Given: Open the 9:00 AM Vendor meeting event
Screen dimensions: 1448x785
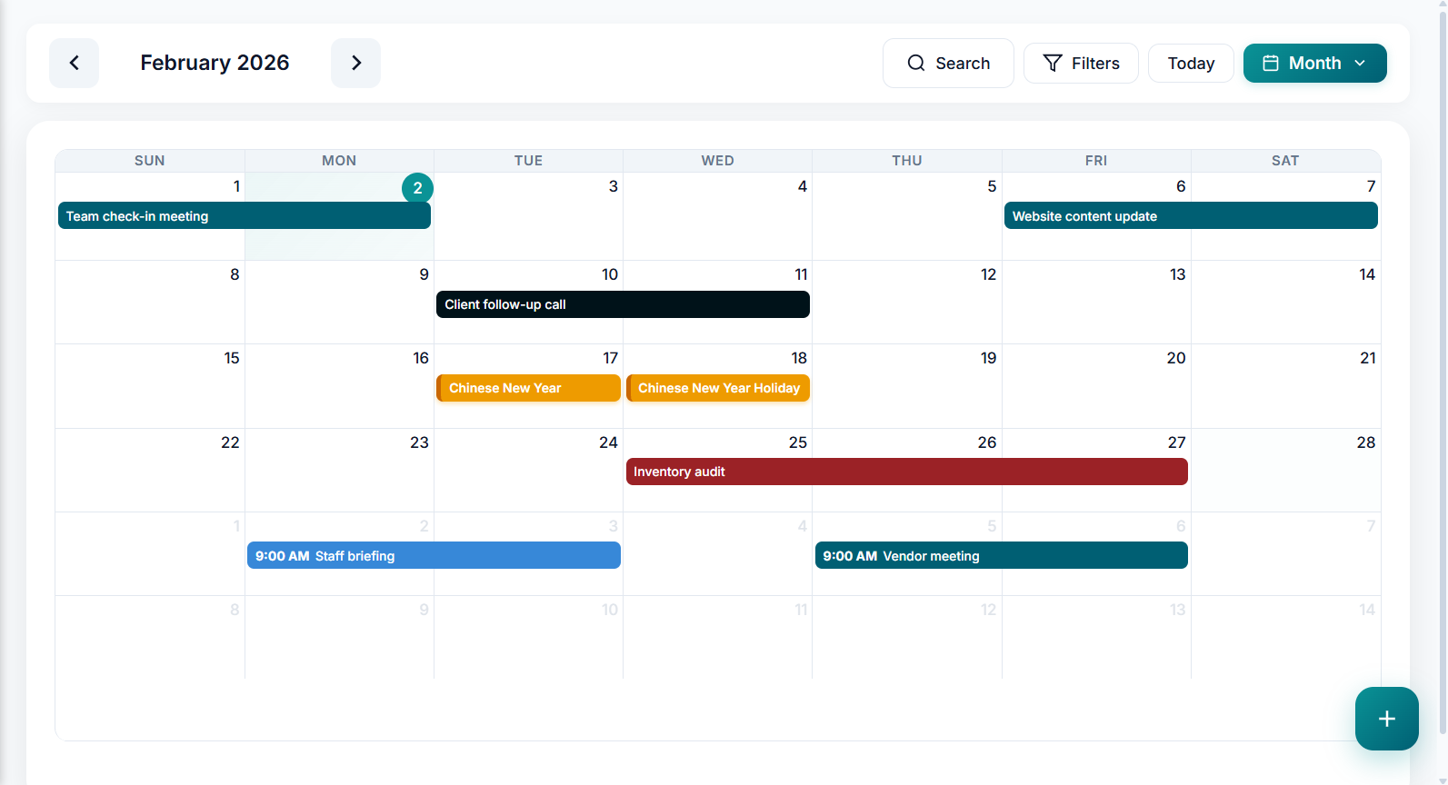Looking at the screenshot, I should pos(1001,555).
